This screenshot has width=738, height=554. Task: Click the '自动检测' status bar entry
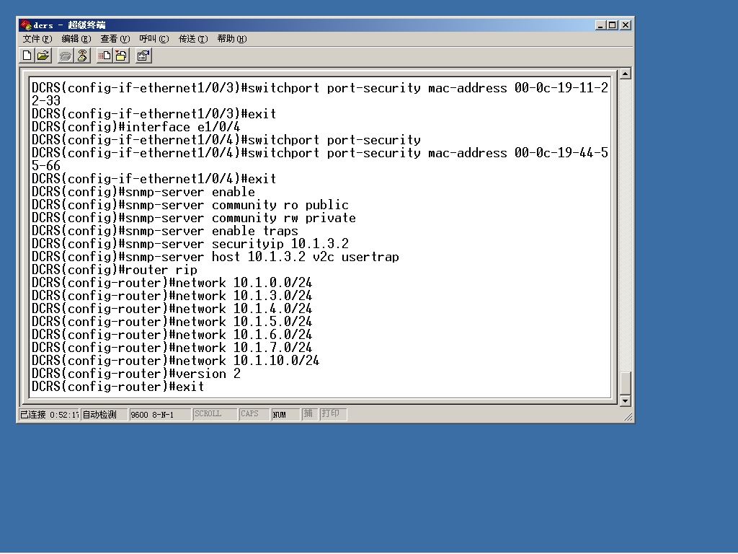coord(104,414)
